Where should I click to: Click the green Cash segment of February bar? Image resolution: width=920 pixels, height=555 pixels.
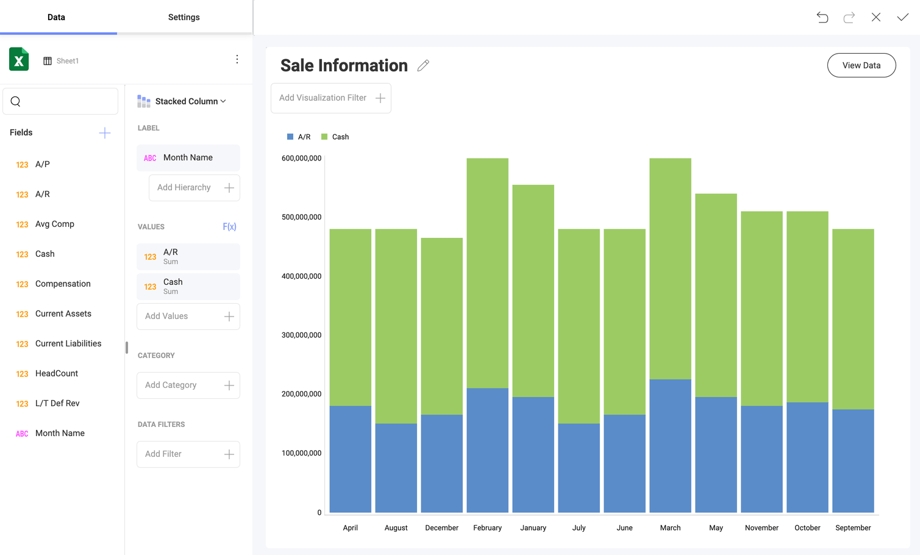pos(488,273)
